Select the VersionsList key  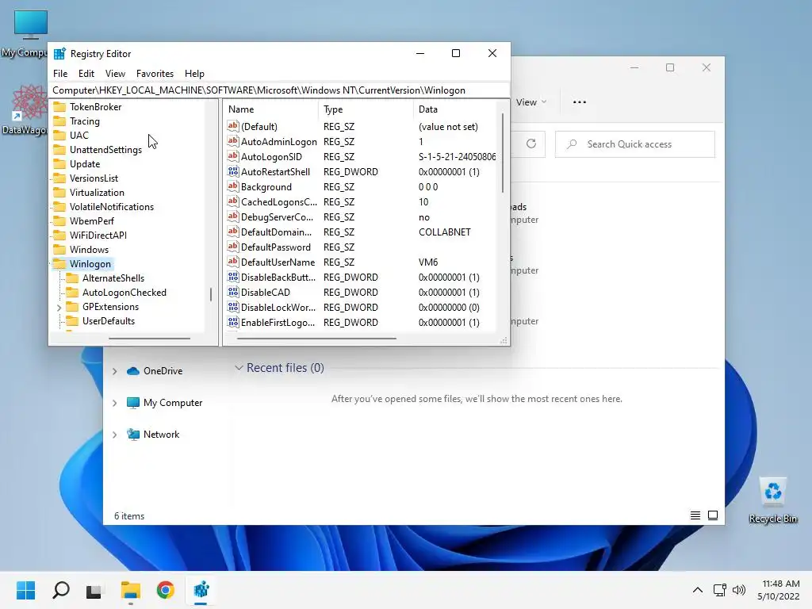pyautogui.click(x=94, y=178)
